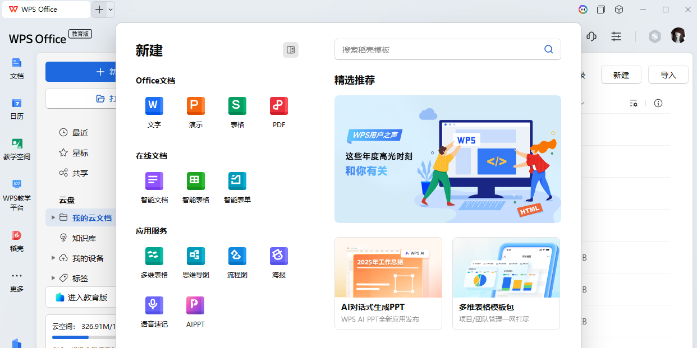The width and height of the screenshot is (697, 348).
Task: Expand 我的设备 tree node
Action: (53, 258)
